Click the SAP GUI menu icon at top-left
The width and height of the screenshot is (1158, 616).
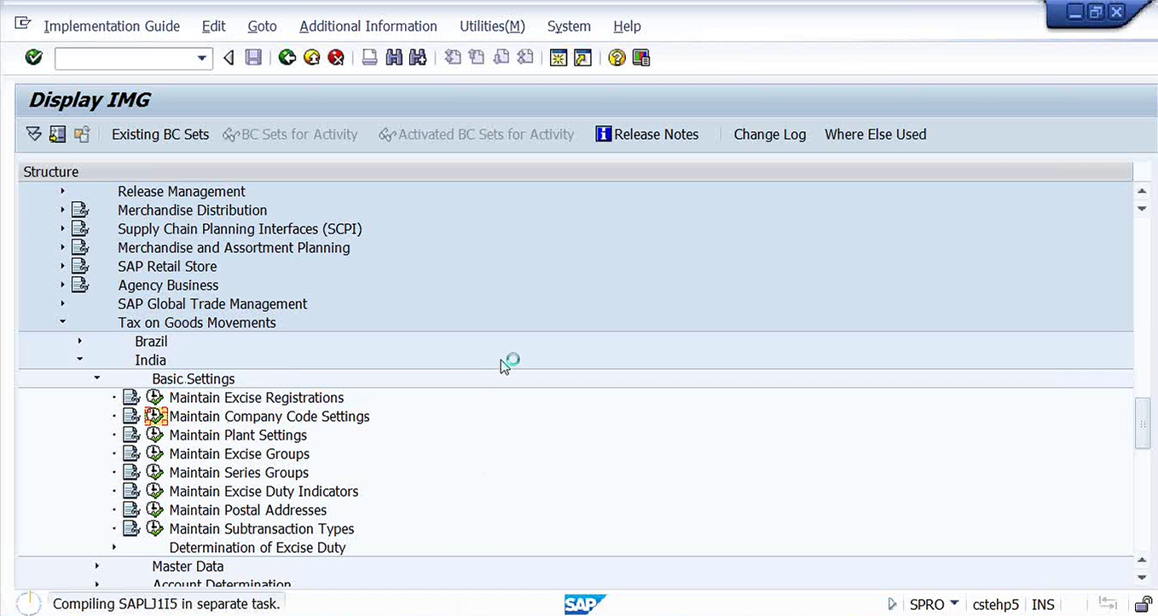pyautogui.click(x=23, y=24)
